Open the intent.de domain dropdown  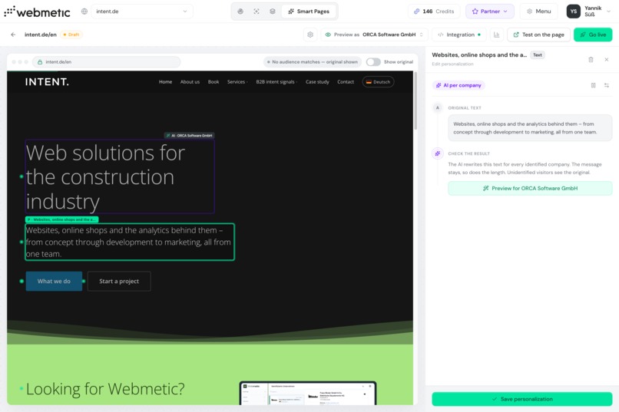pos(142,12)
